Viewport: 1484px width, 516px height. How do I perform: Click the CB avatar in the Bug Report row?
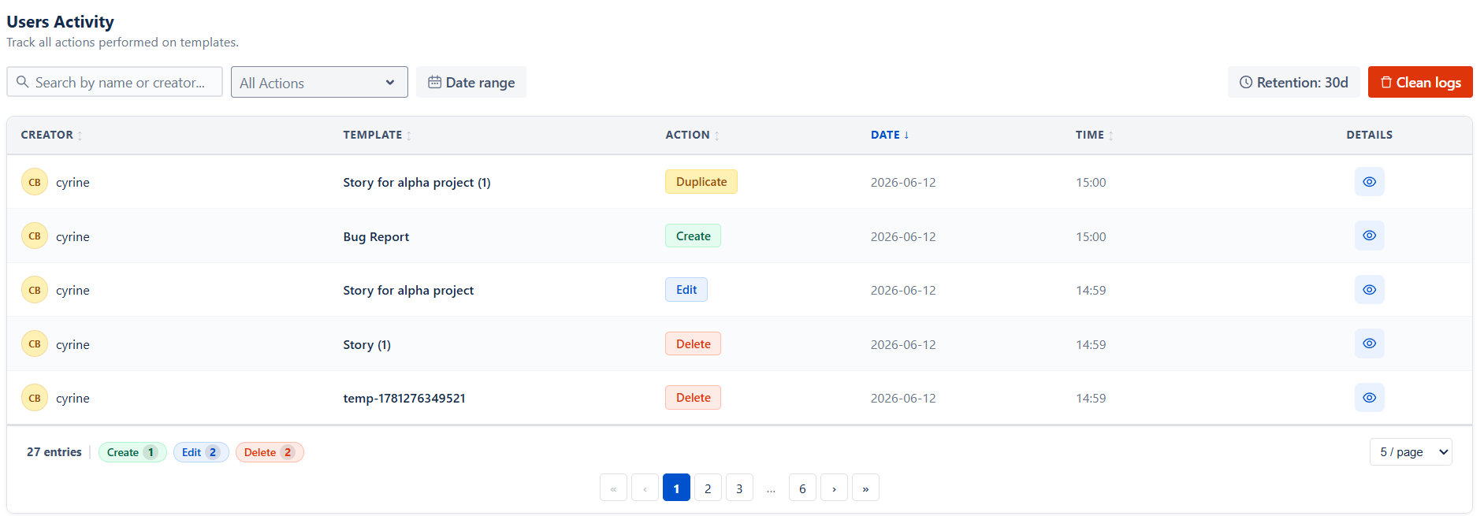[x=35, y=236]
